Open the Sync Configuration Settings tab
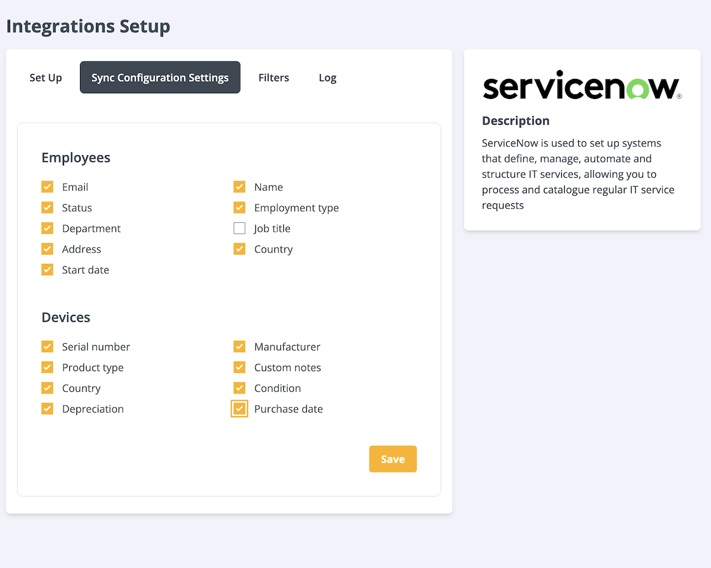 159,77
